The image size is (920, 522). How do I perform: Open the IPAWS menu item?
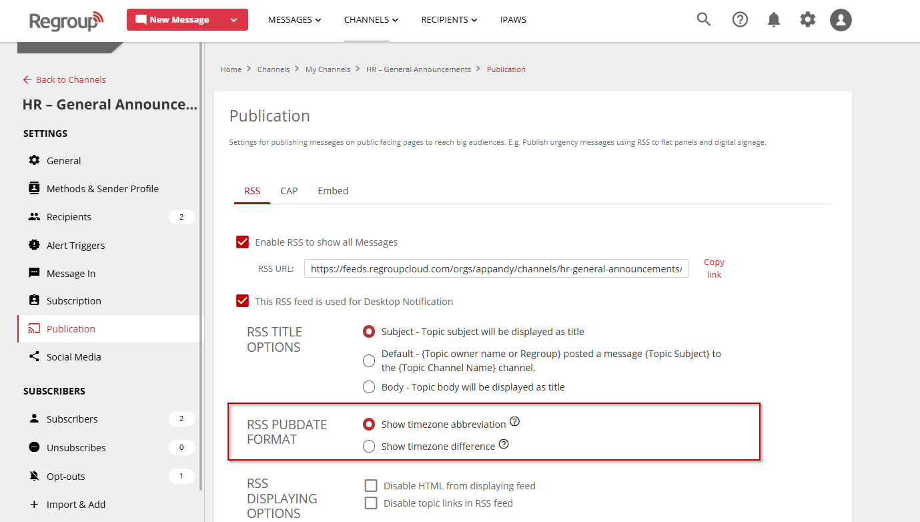[513, 20]
